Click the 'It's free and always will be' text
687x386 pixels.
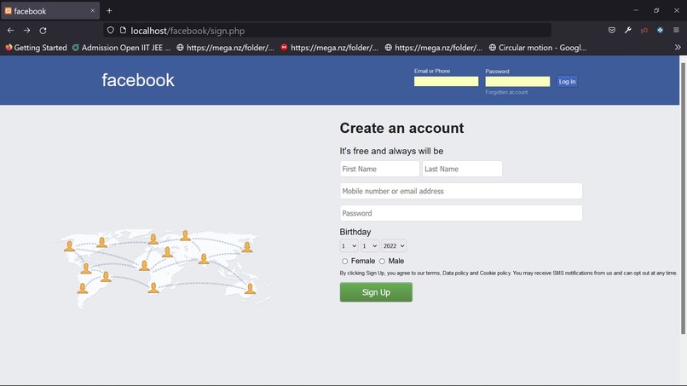(x=391, y=151)
